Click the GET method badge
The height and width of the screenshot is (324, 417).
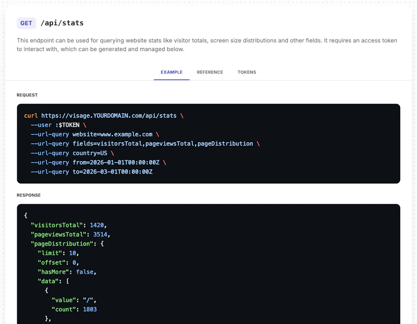point(27,23)
